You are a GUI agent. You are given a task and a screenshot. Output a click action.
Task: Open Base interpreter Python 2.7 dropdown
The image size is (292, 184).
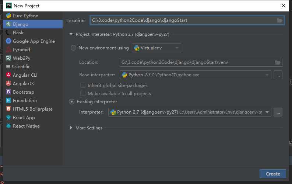196,75
